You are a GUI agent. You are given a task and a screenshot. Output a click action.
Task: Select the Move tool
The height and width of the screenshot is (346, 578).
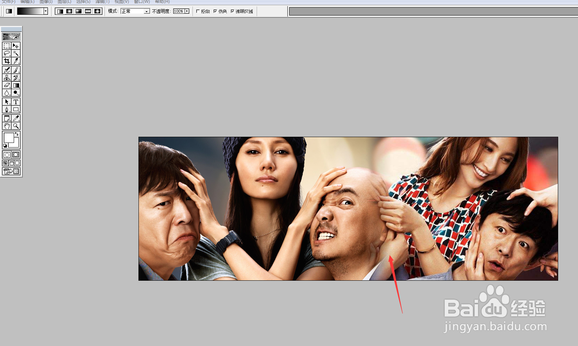pyautogui.click(x=16, y=46)
